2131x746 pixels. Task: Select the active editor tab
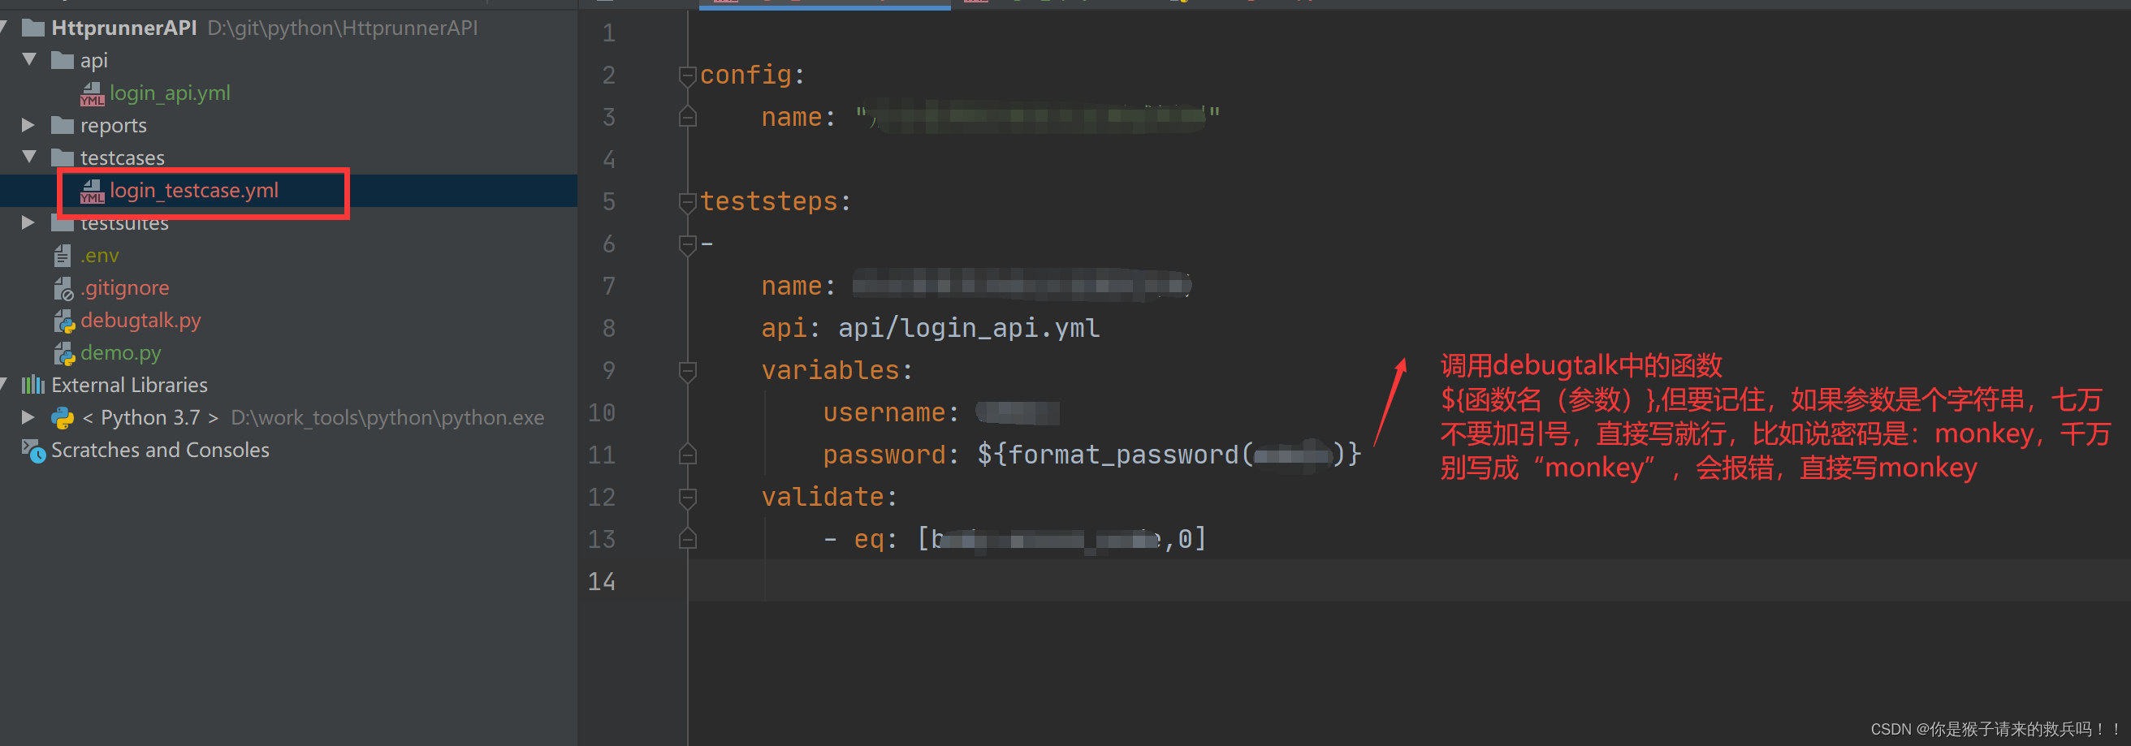tap(825, 3)
